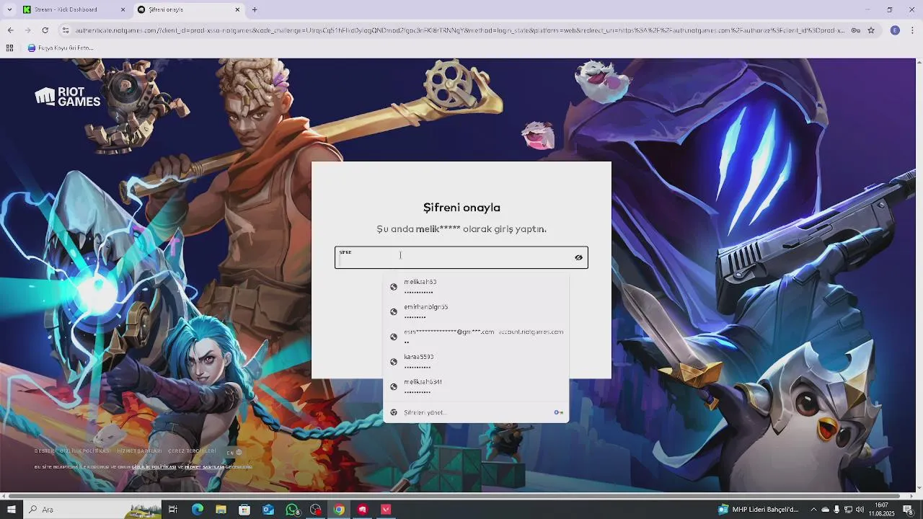Open ÇEREZ TERCİHLERİ footer link
Screen dimensions: 923x519
(192, 451)
